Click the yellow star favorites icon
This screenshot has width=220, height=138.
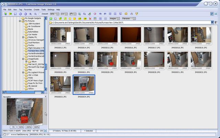tap(70, 19)
